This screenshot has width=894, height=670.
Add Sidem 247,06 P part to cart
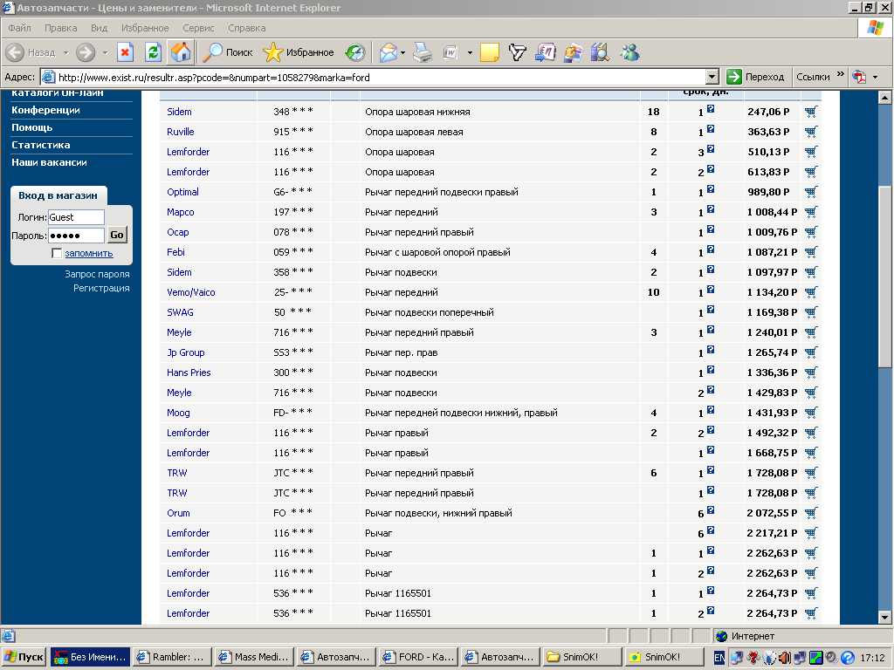point(811,112)
